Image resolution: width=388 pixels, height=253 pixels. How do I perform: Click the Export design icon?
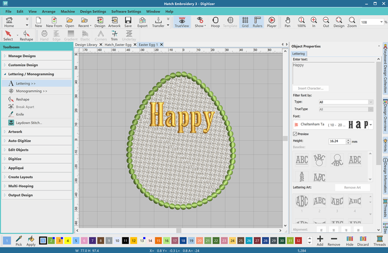coord(142,22)
